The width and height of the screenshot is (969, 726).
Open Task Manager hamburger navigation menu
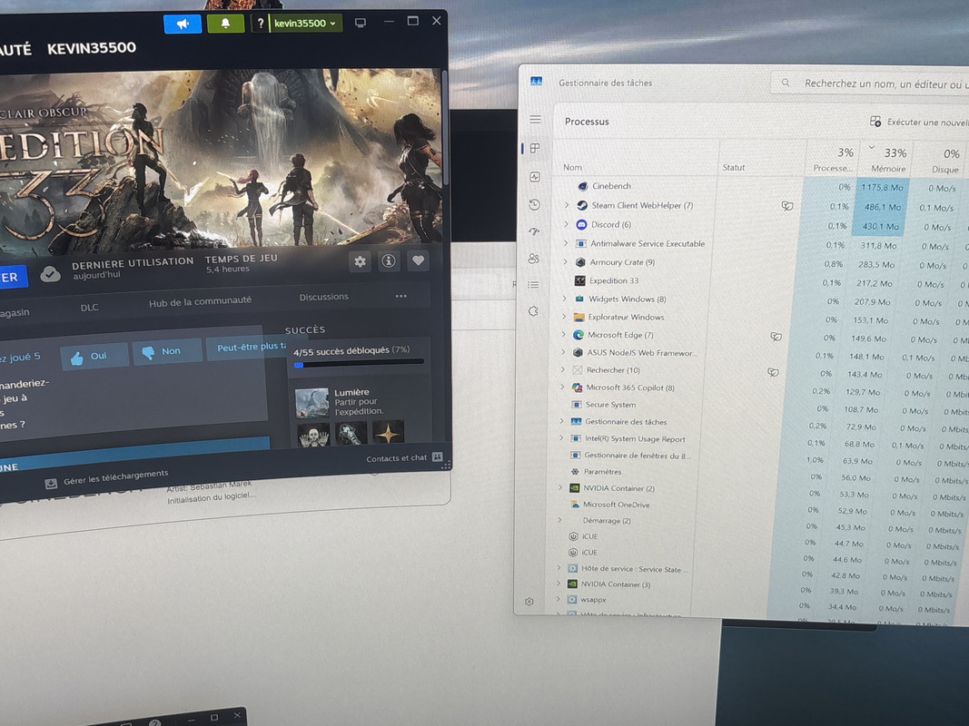(535, 119)
